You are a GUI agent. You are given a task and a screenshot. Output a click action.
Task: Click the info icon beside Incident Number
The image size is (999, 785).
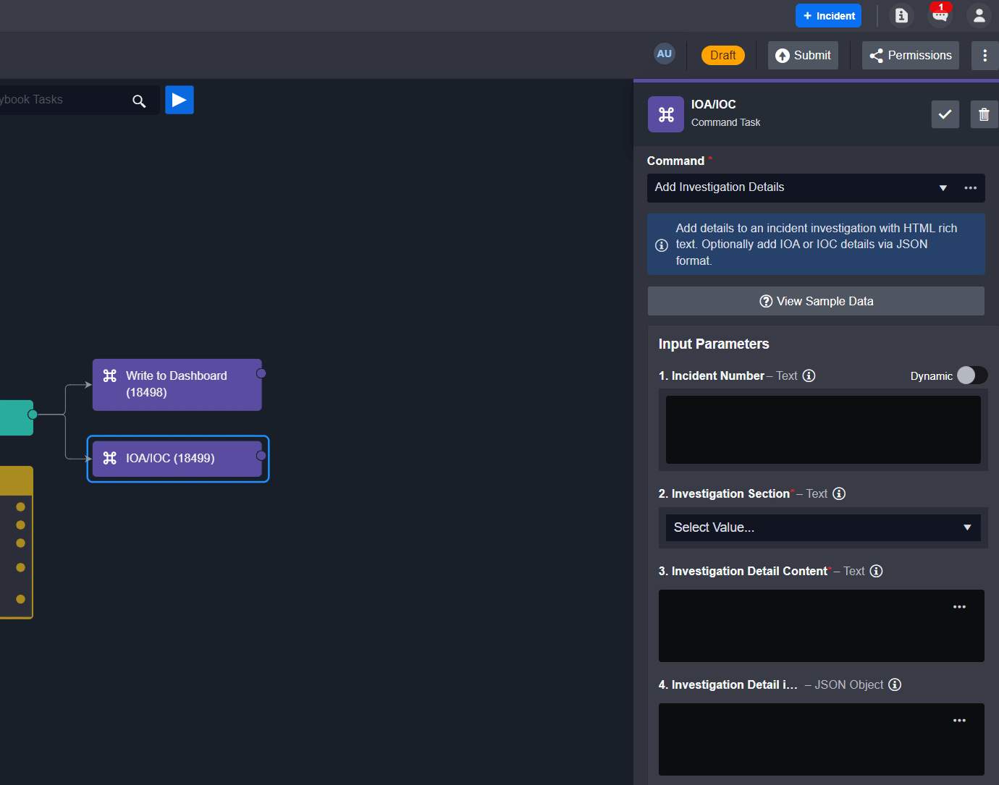click(x=809, y=375)
